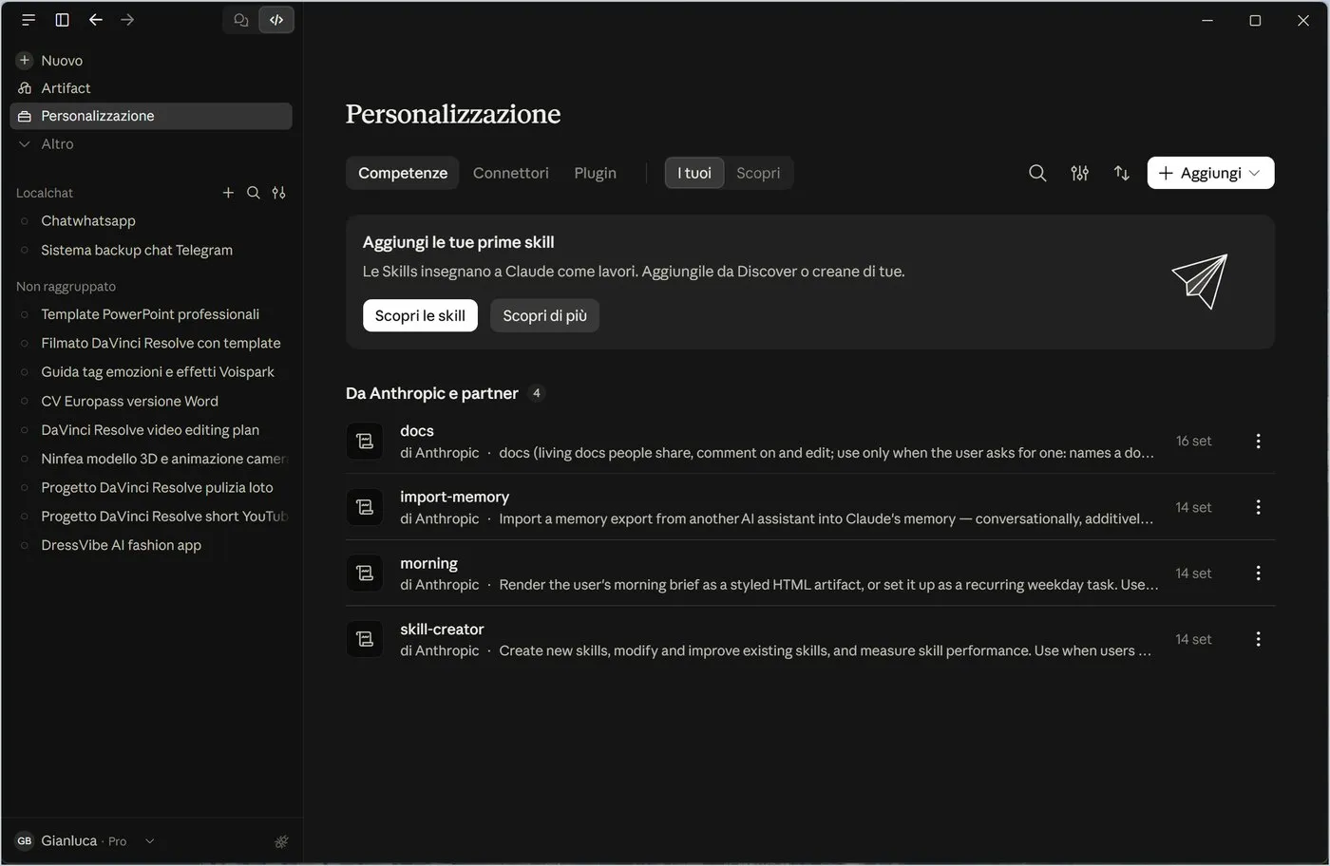Switch to the Competenze tab

[403, 173]
